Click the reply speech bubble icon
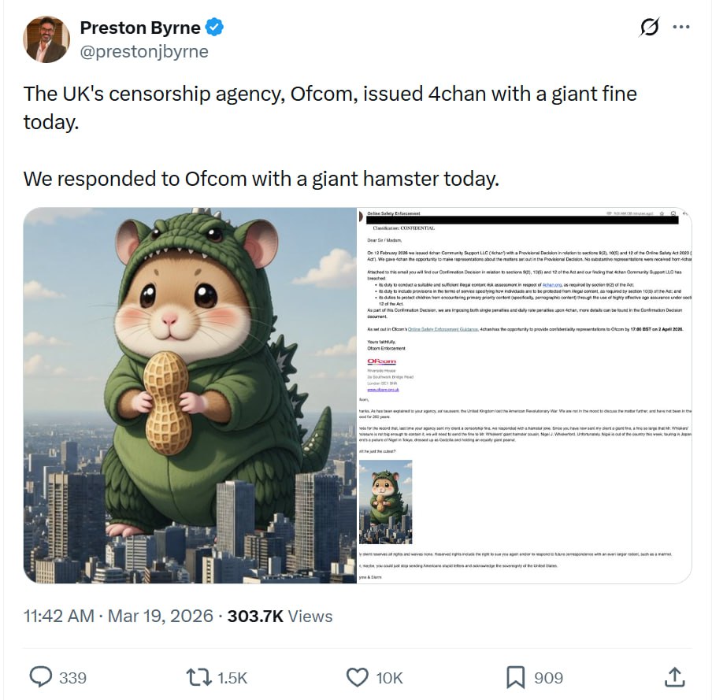The width and height of the screenshot is (712, 700). click(41, 677)
